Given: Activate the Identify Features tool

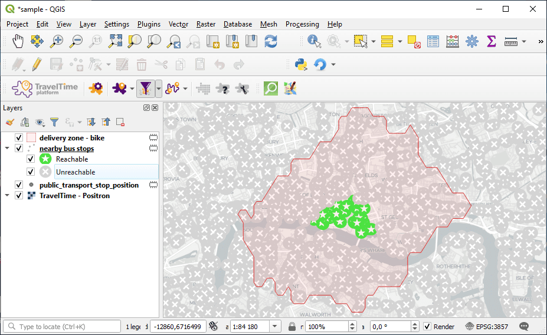Looking at the screenshot, I should (314, 41).
